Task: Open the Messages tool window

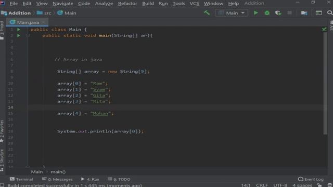Action: click(57, 179)
